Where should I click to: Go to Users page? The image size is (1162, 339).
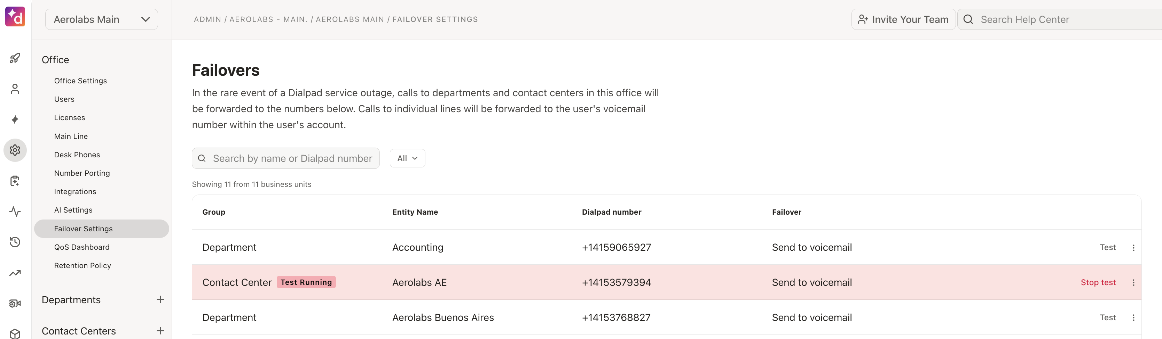click(x=64, y=99)
